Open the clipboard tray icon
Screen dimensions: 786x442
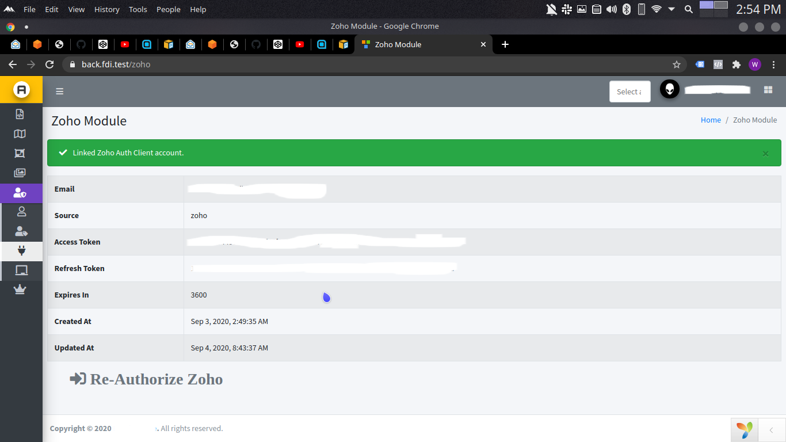pos(597,9)
